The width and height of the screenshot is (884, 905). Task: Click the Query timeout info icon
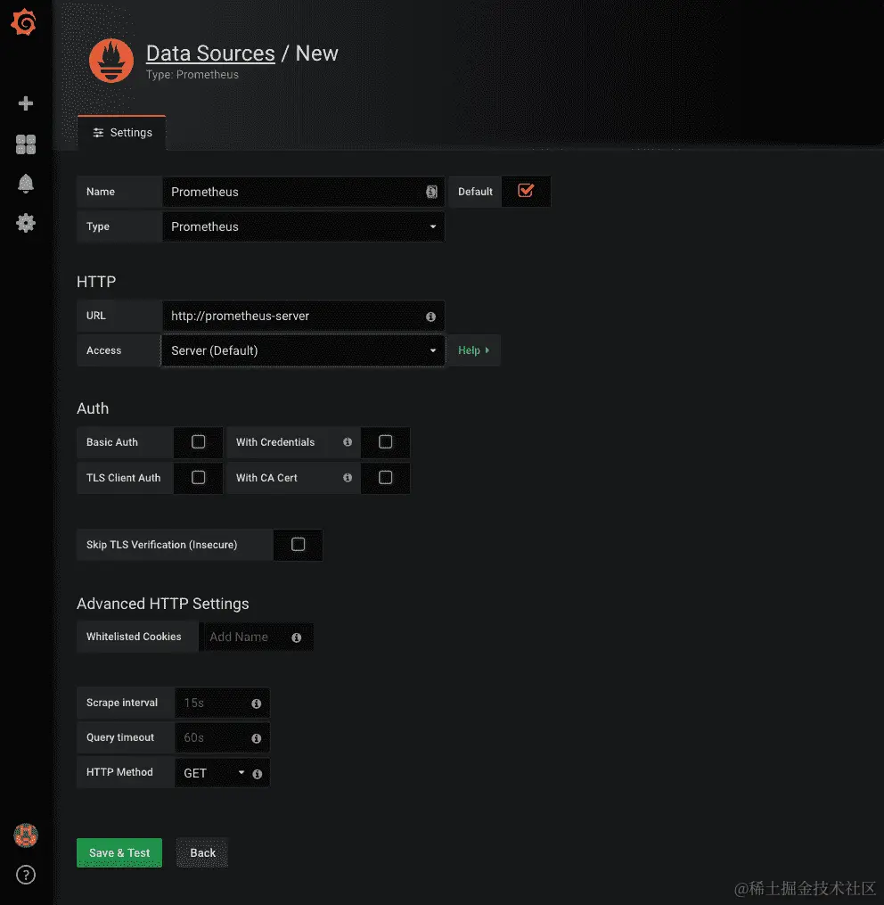(x=256, y=738)
